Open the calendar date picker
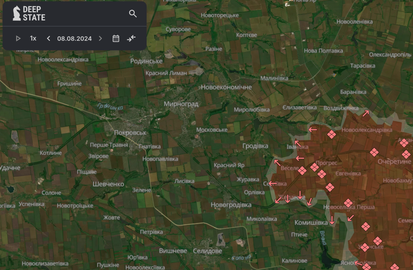 tap(116, 38)
